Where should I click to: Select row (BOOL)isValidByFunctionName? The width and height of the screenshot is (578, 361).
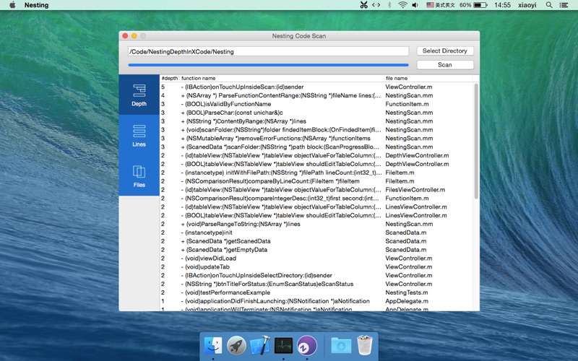coord(316,104)
